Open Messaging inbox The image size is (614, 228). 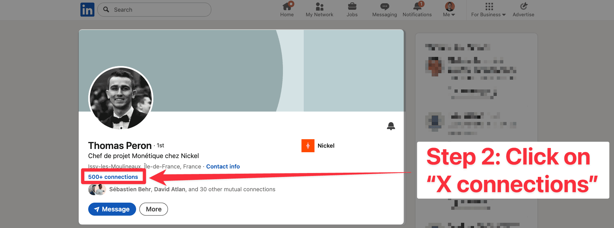(x=384, y=9)
